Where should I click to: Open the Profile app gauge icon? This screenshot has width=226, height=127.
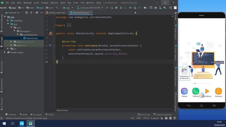pyautogui.click(x=130, y=8)
